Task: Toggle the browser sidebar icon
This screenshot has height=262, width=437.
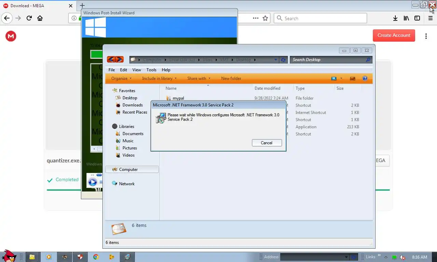Action: click(417, 18)
